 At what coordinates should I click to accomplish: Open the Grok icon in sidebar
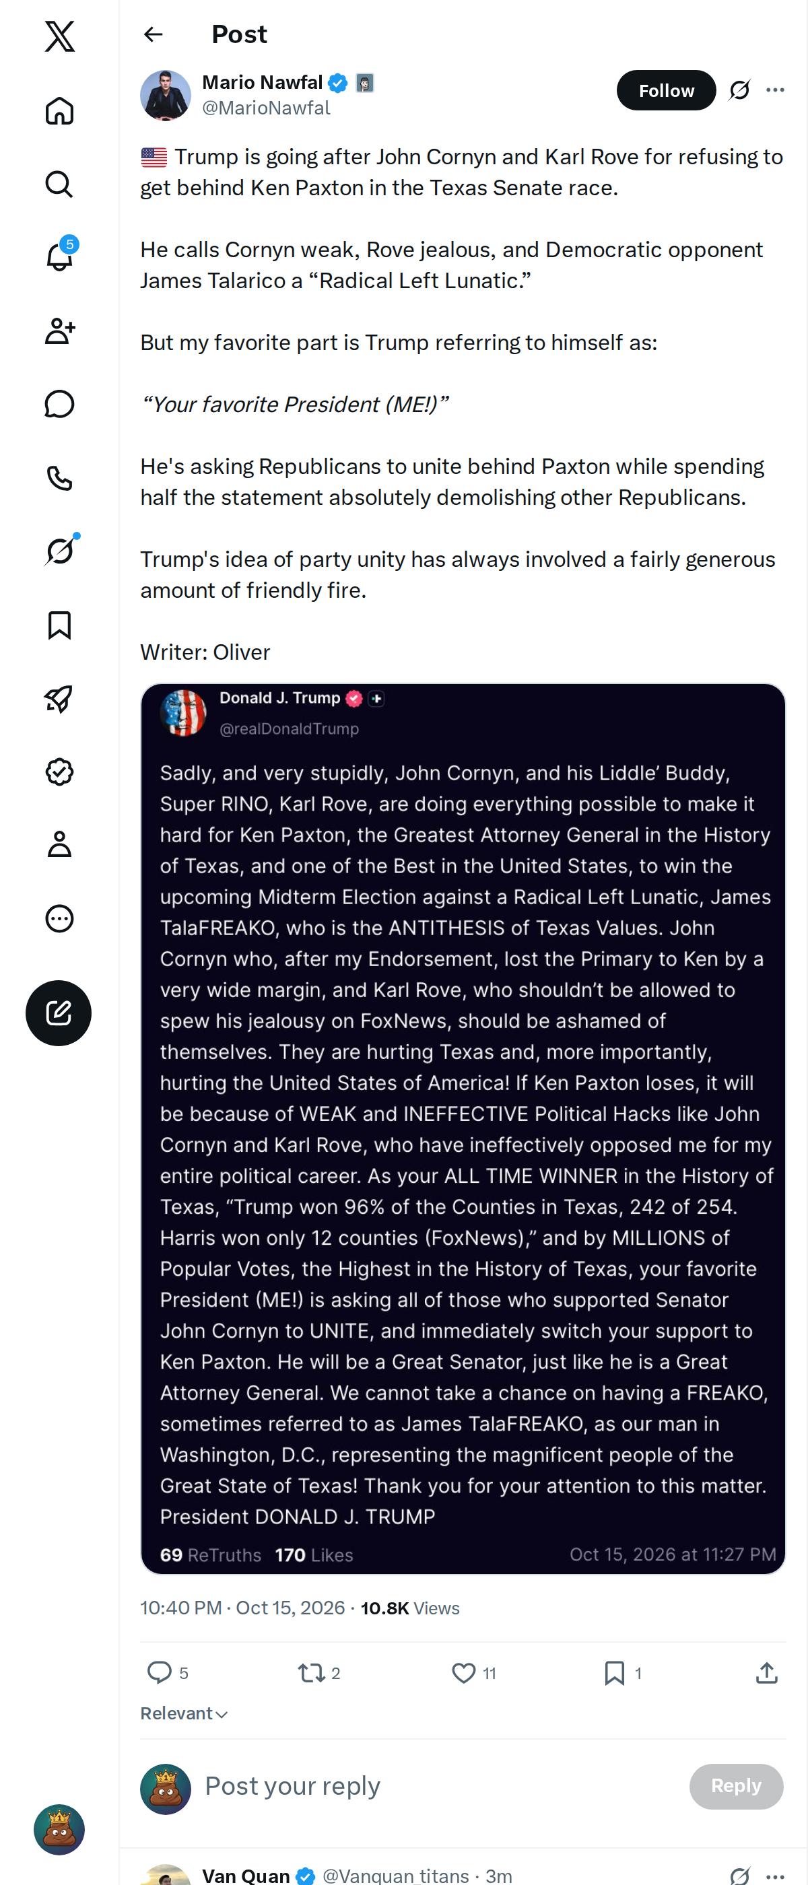coord(59,551)
